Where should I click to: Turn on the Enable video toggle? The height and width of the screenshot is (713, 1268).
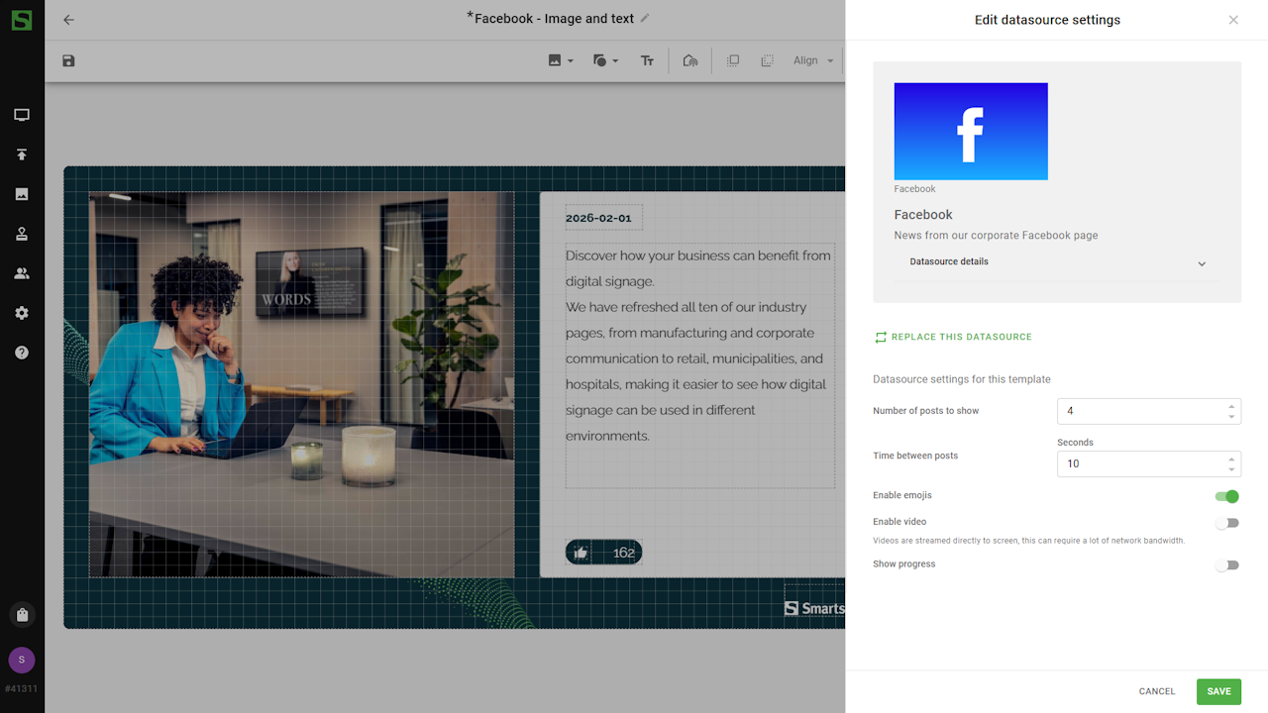(1227, 523)
